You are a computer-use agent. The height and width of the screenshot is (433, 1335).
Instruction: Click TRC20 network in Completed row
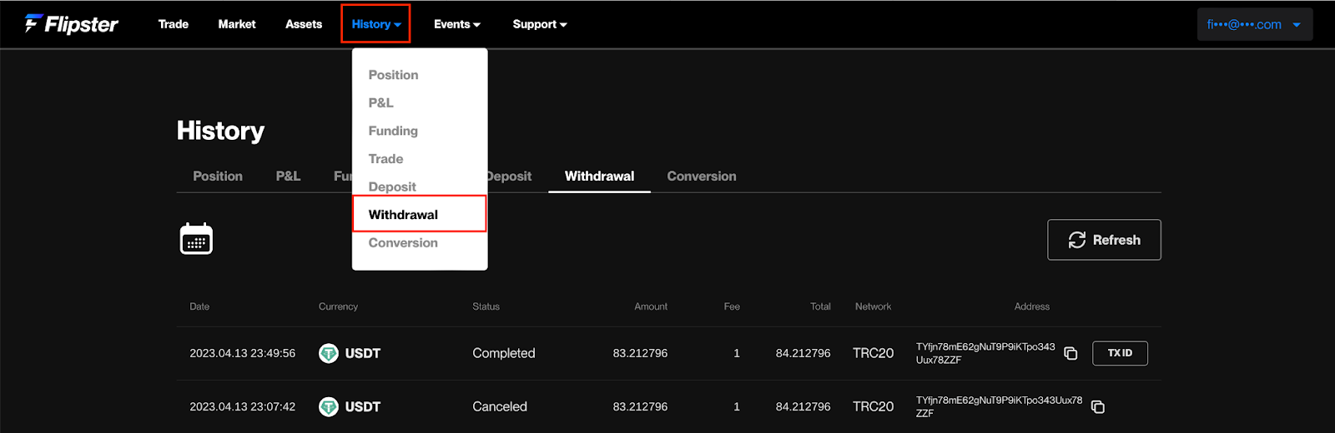click(873, 353)
